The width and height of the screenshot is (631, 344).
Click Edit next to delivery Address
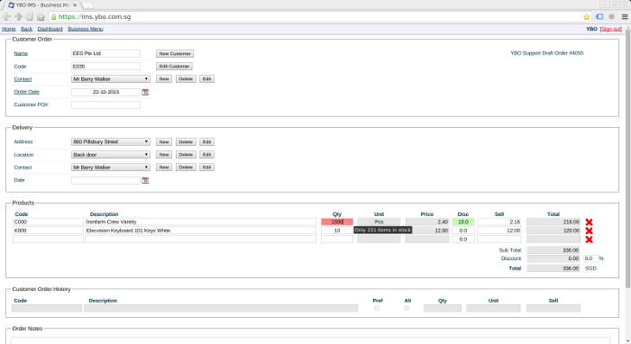point(206,142)
